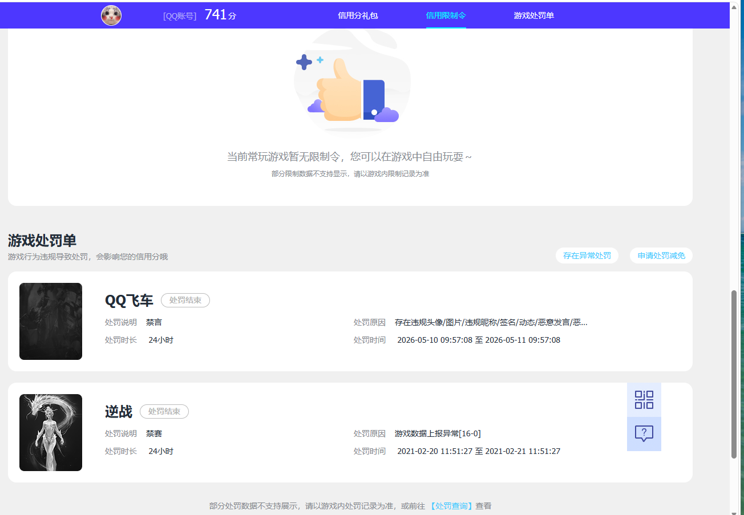
Task: Select the 信用限制令 tab
Action: 446,15
